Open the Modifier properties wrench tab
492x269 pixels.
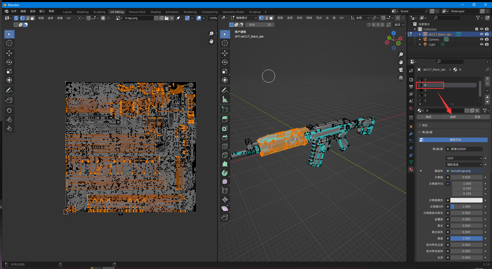click(411, 134)
